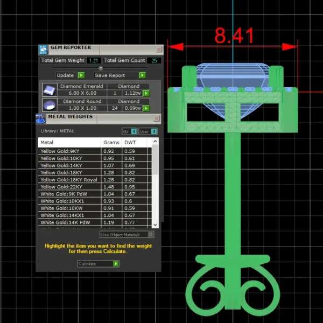Click the Metal column header
The image size is (323, 323).
69,142
